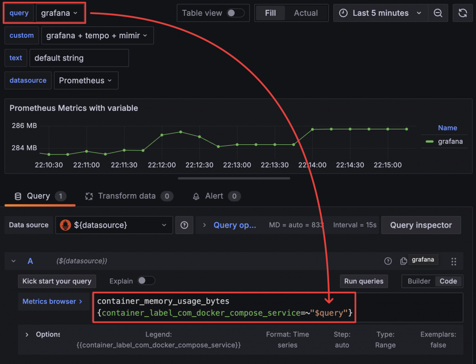Open the ${datasource} data source picker
The width and height of the screenshot is (476, 364).
[x=114, y=225]
